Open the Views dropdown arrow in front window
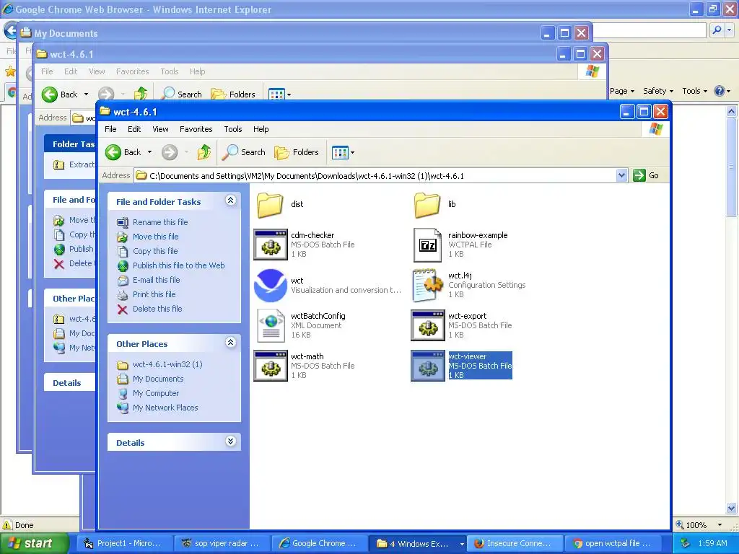The height and width of the screenshot is (554, 739). coord(352,153)
